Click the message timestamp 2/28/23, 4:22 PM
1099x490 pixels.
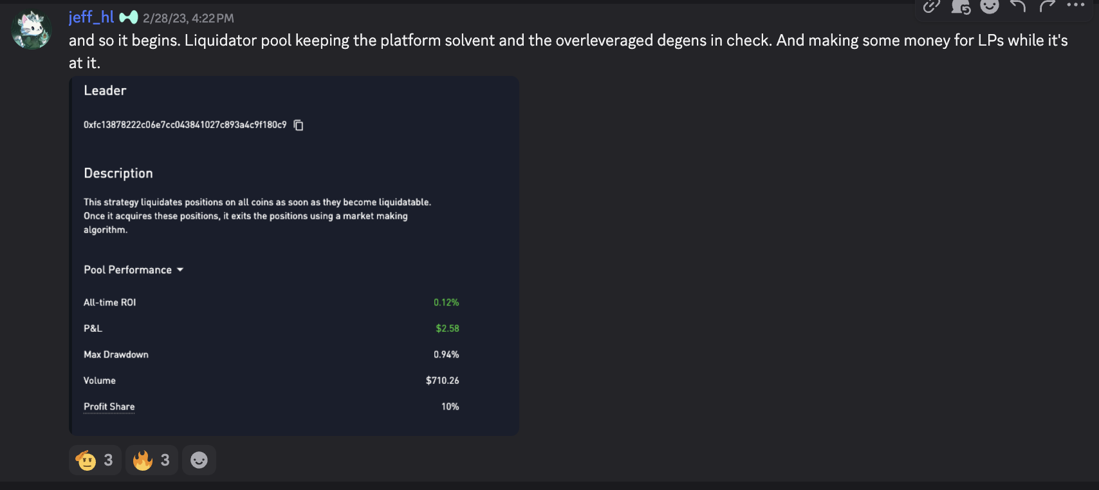[x=189, y=18]
